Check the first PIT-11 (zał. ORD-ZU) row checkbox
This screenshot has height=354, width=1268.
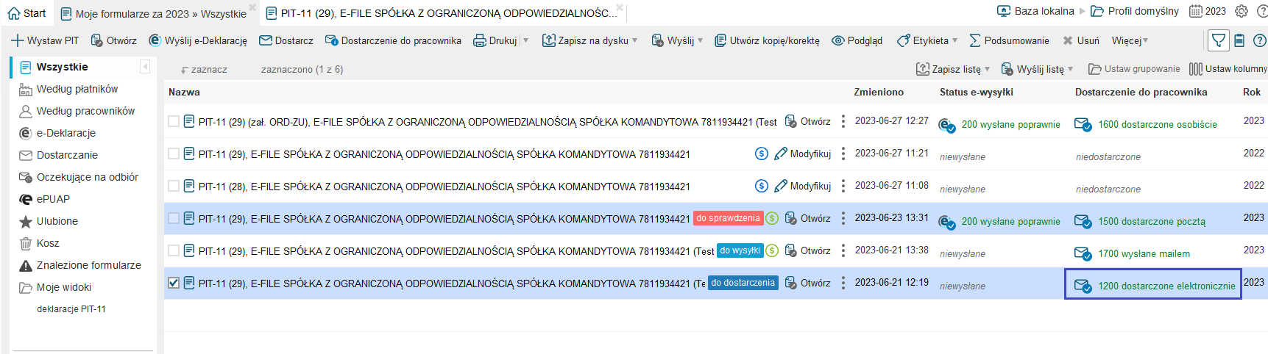coord(174,121)
